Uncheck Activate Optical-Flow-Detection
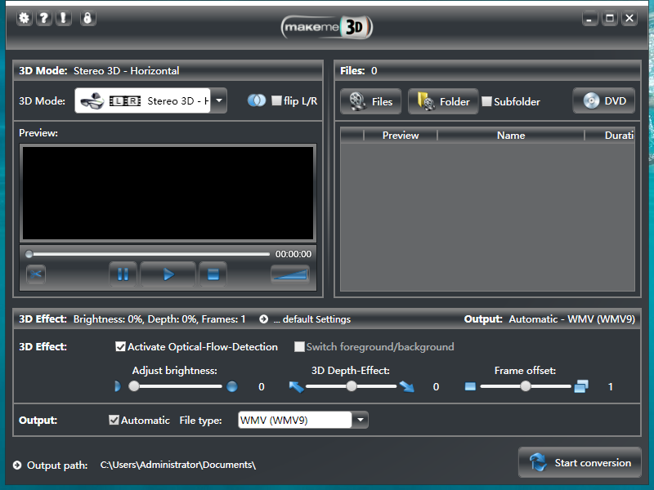The image size is (654, 490). tap(121, 347)
